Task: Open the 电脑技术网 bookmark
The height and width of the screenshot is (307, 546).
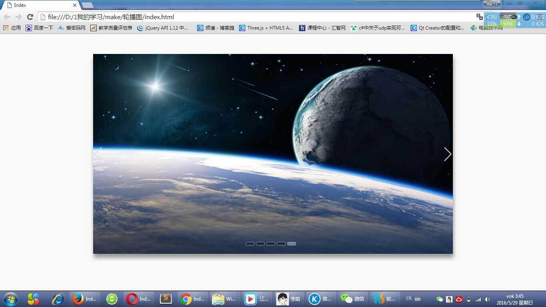Action: pyautogui.click(x=486, y=28)
